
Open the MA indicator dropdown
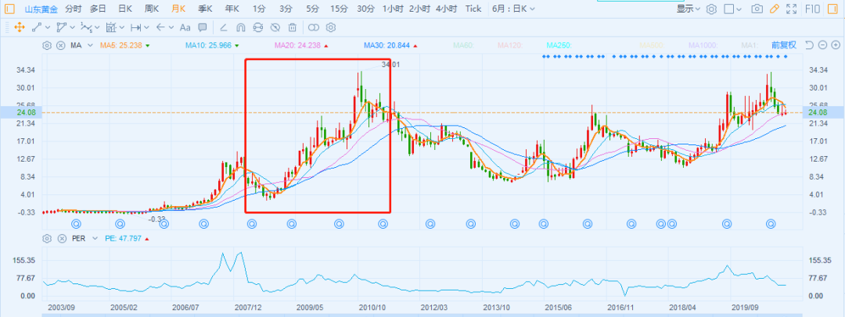(90, 45)
